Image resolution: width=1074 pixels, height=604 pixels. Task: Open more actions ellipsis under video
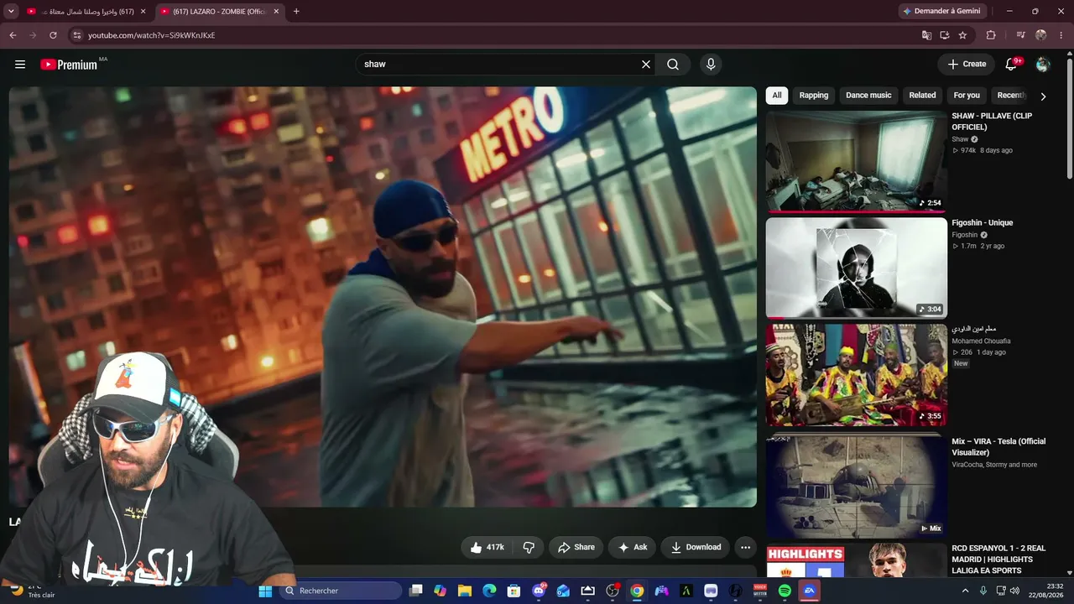[745, 547]
